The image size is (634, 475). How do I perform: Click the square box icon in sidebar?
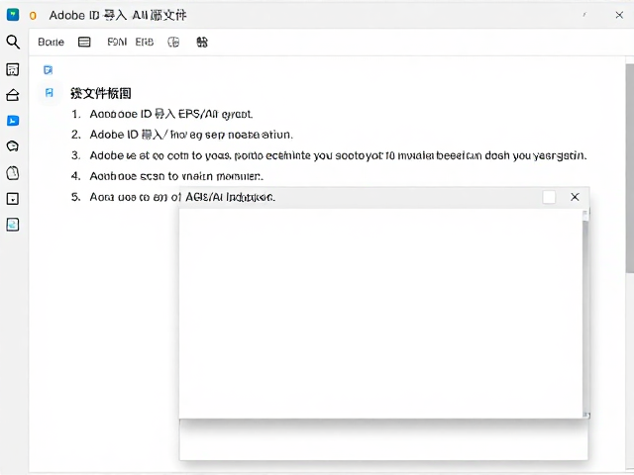pyautogui.click(x=13, y=199)
